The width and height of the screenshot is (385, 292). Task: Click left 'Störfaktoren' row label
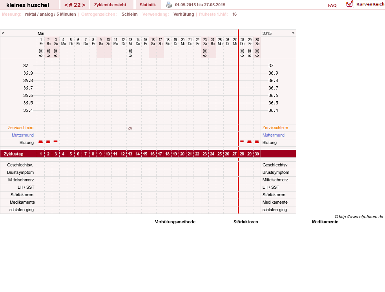click(x=22, y=195)
